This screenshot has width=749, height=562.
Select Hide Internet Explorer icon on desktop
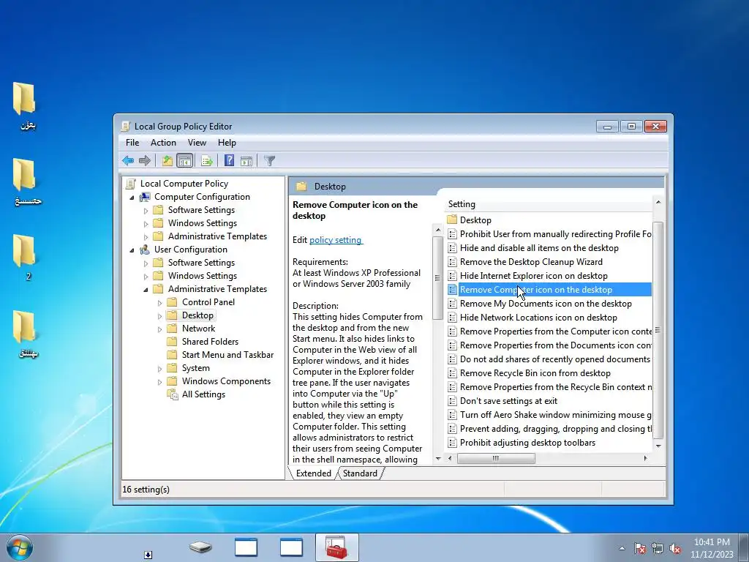click(x=549, y=276)
